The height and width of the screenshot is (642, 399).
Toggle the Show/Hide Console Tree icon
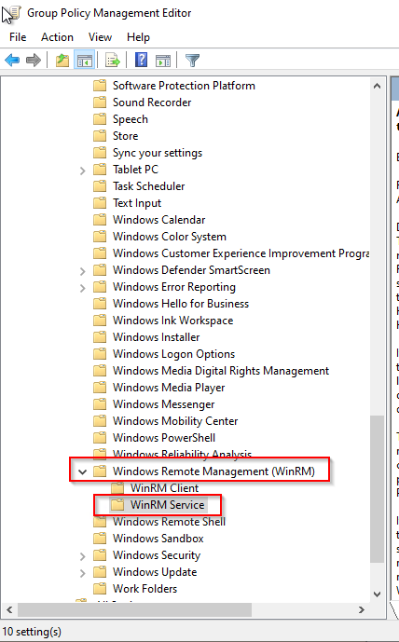(x=85, y=61)
